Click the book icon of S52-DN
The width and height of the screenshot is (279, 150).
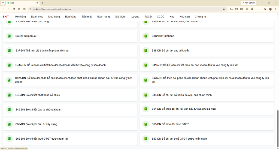click(10, 124)
